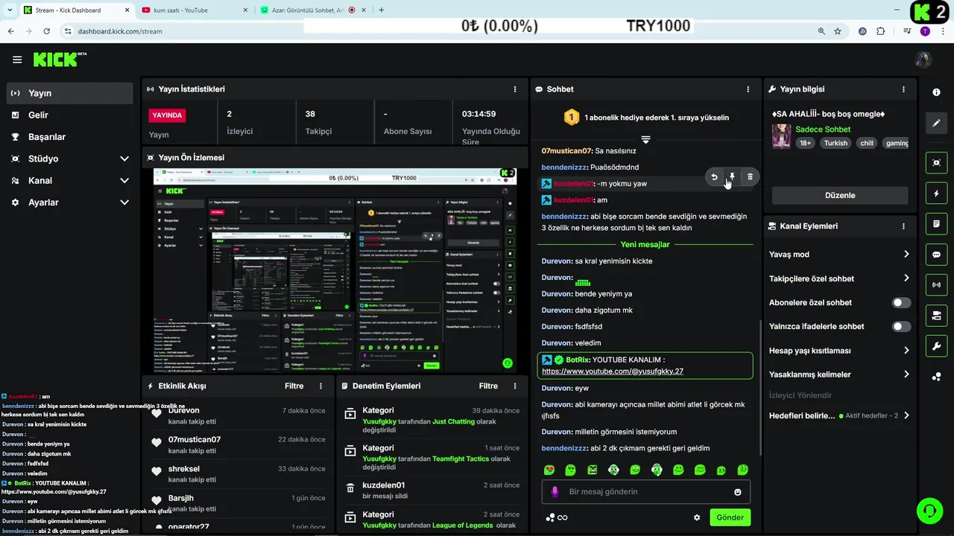Send the message with the Gönder button
This screenshot has height=536, width=954.
[x=730, y=517]
